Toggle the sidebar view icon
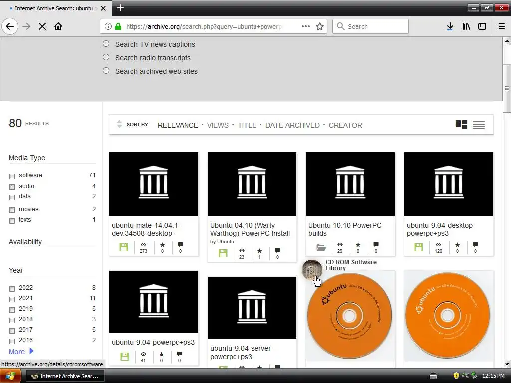Screen dimensions: 511x383 [x=482, y=26]
